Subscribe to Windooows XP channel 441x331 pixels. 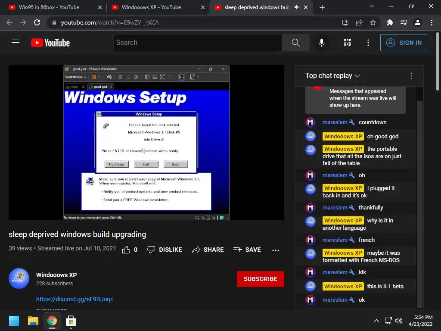point(261,279)
